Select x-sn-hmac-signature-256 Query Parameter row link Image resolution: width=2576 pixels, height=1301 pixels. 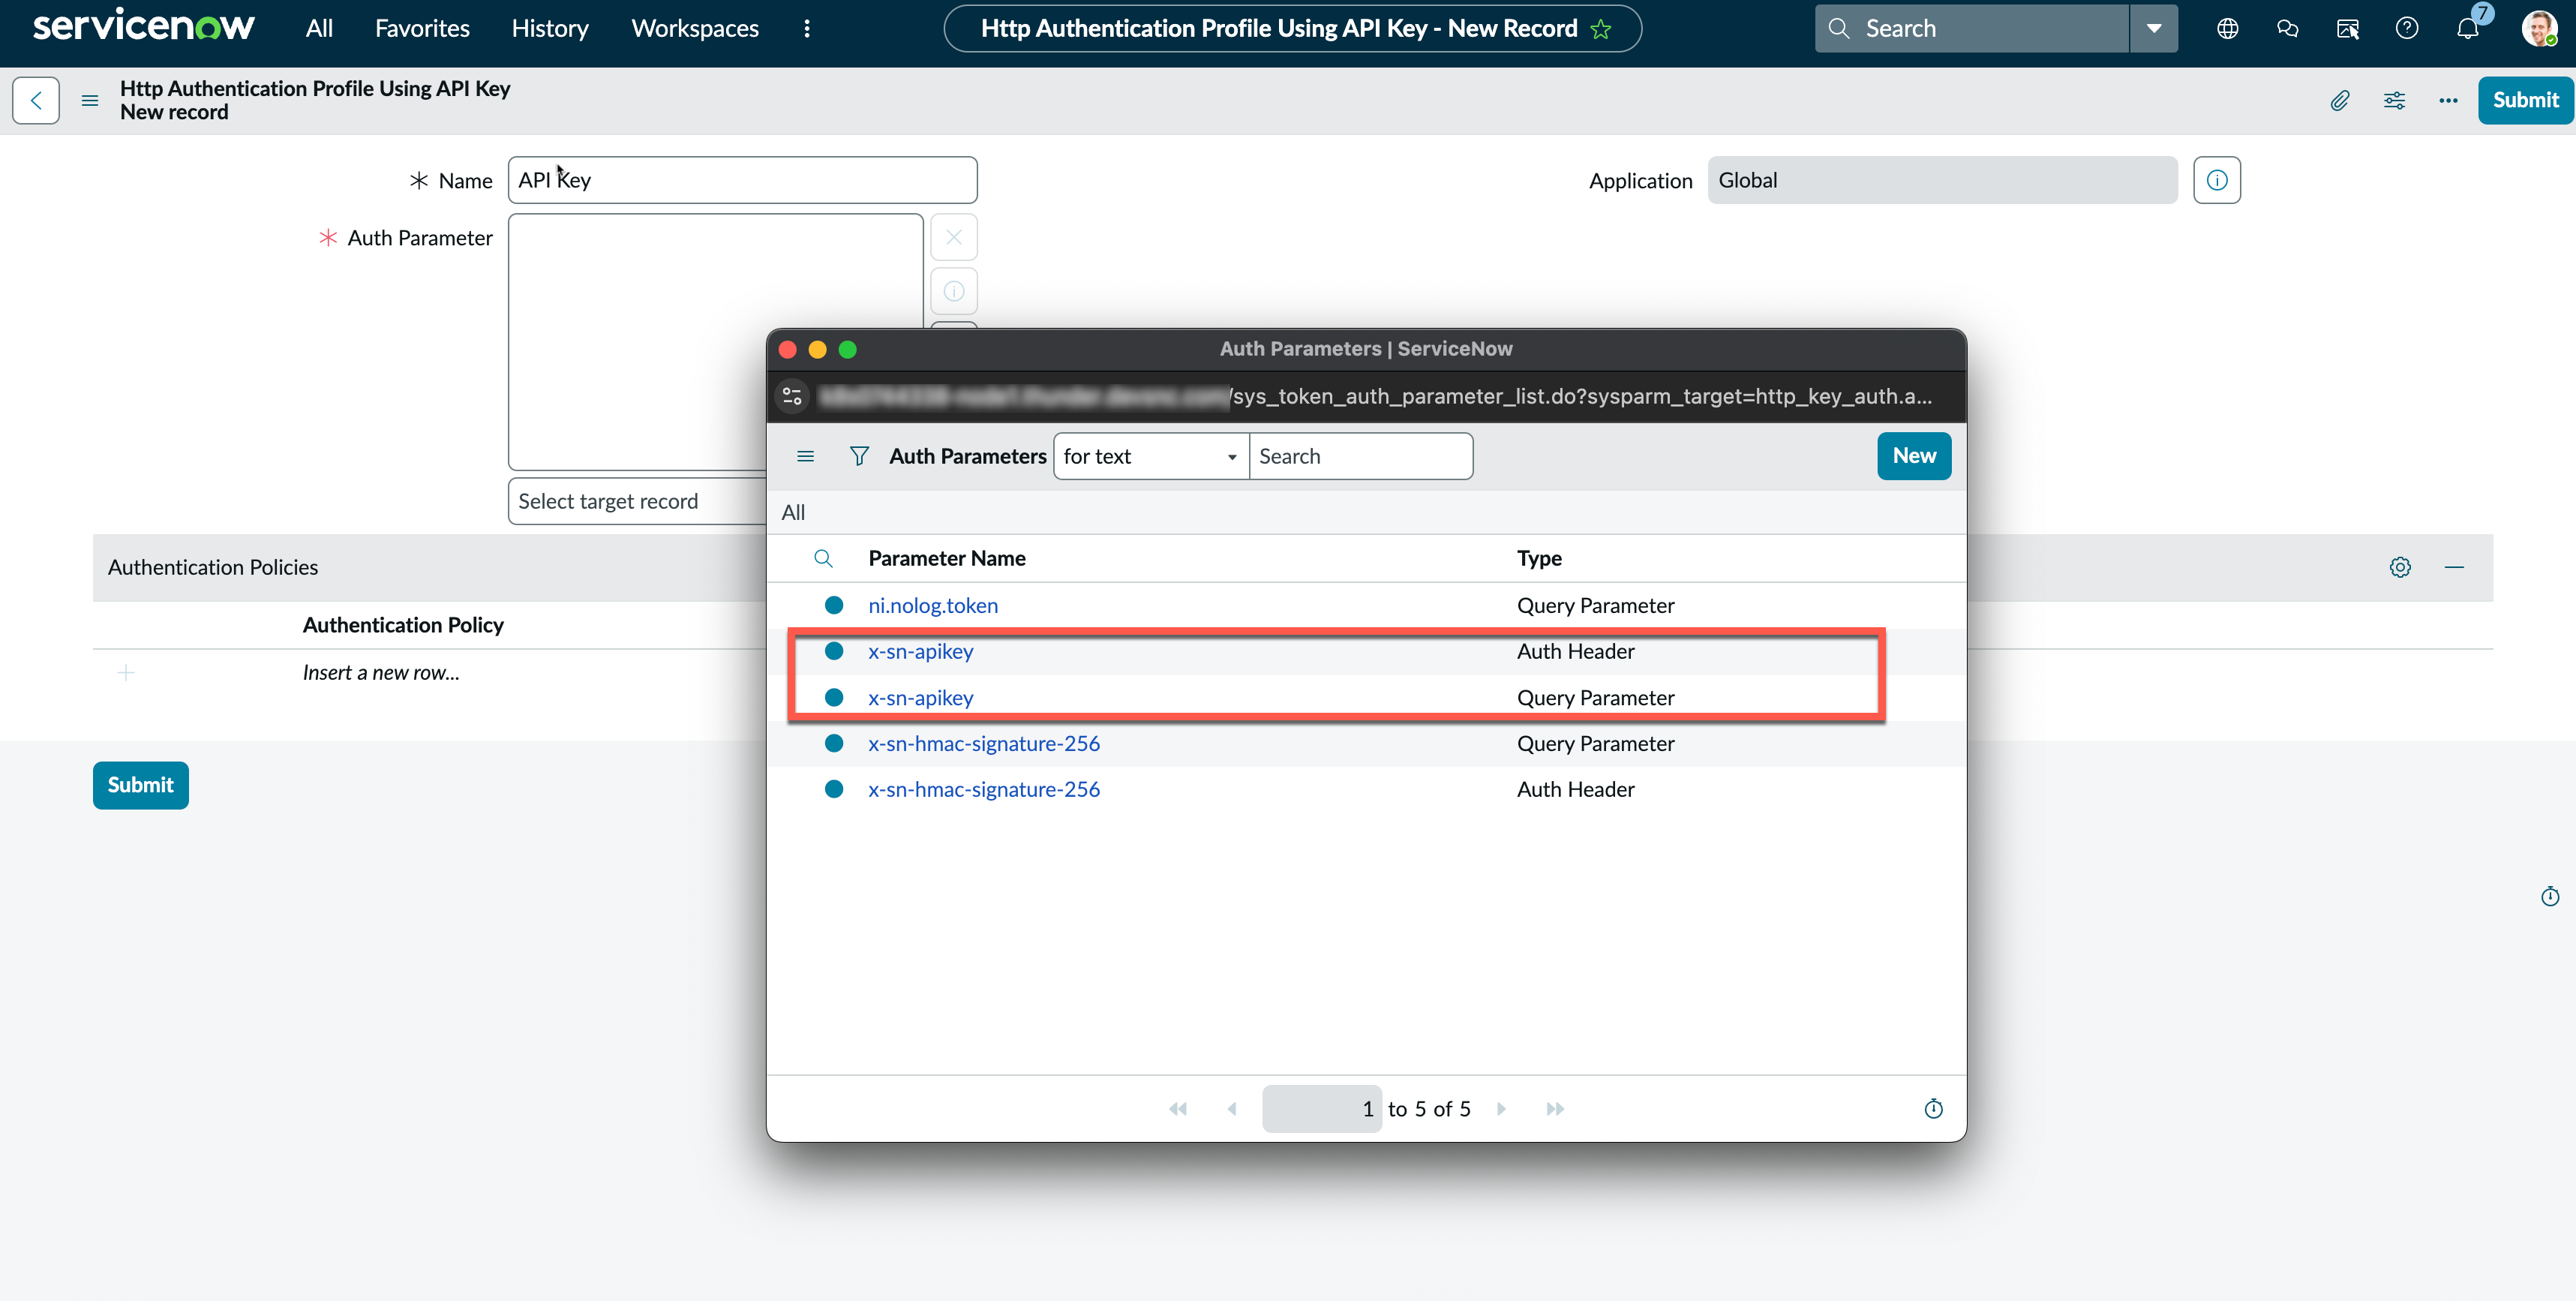984,743
